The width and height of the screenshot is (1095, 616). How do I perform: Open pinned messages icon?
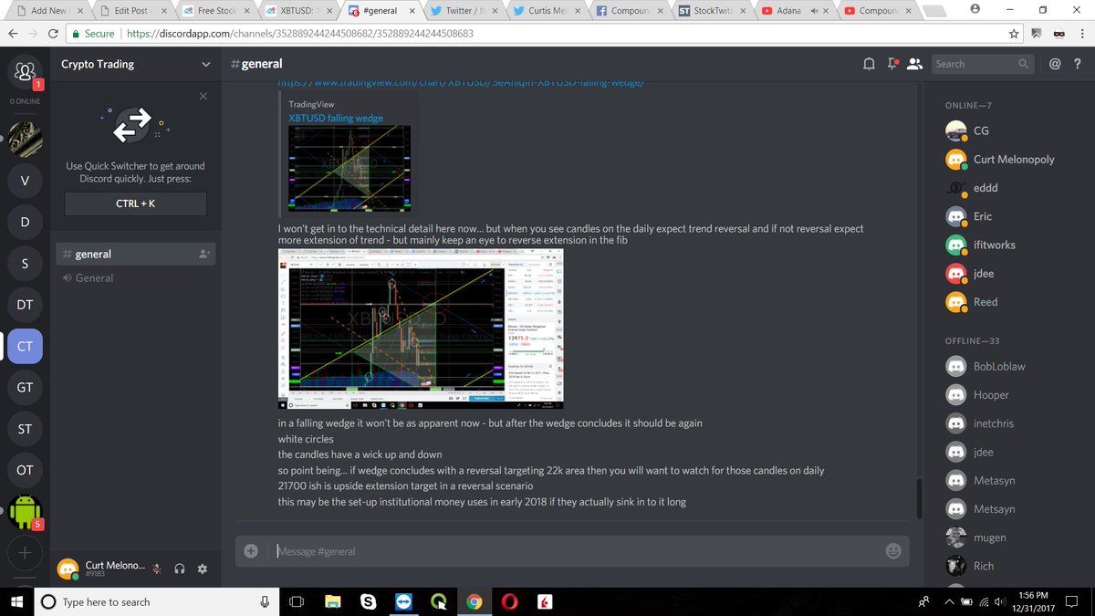pyautogui.click(x=892, y=64)
